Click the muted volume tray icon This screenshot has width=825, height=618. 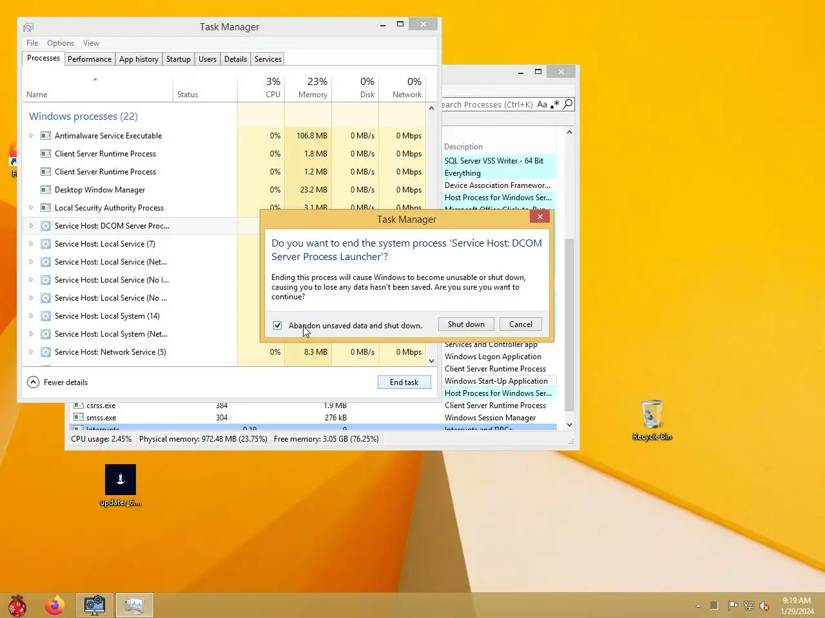click(x=764, y=606)
